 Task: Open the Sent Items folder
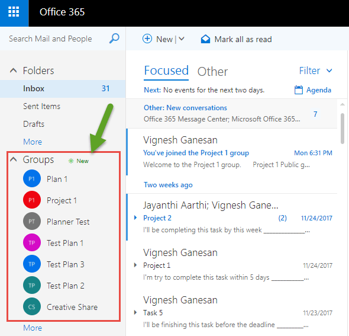coord(41,106)
